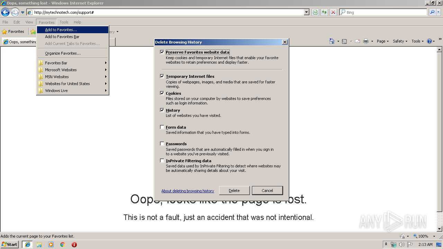The width and height of the screenshot is (443, 249).
Task: Expand the address bar history dropdown
Action: 307,12
